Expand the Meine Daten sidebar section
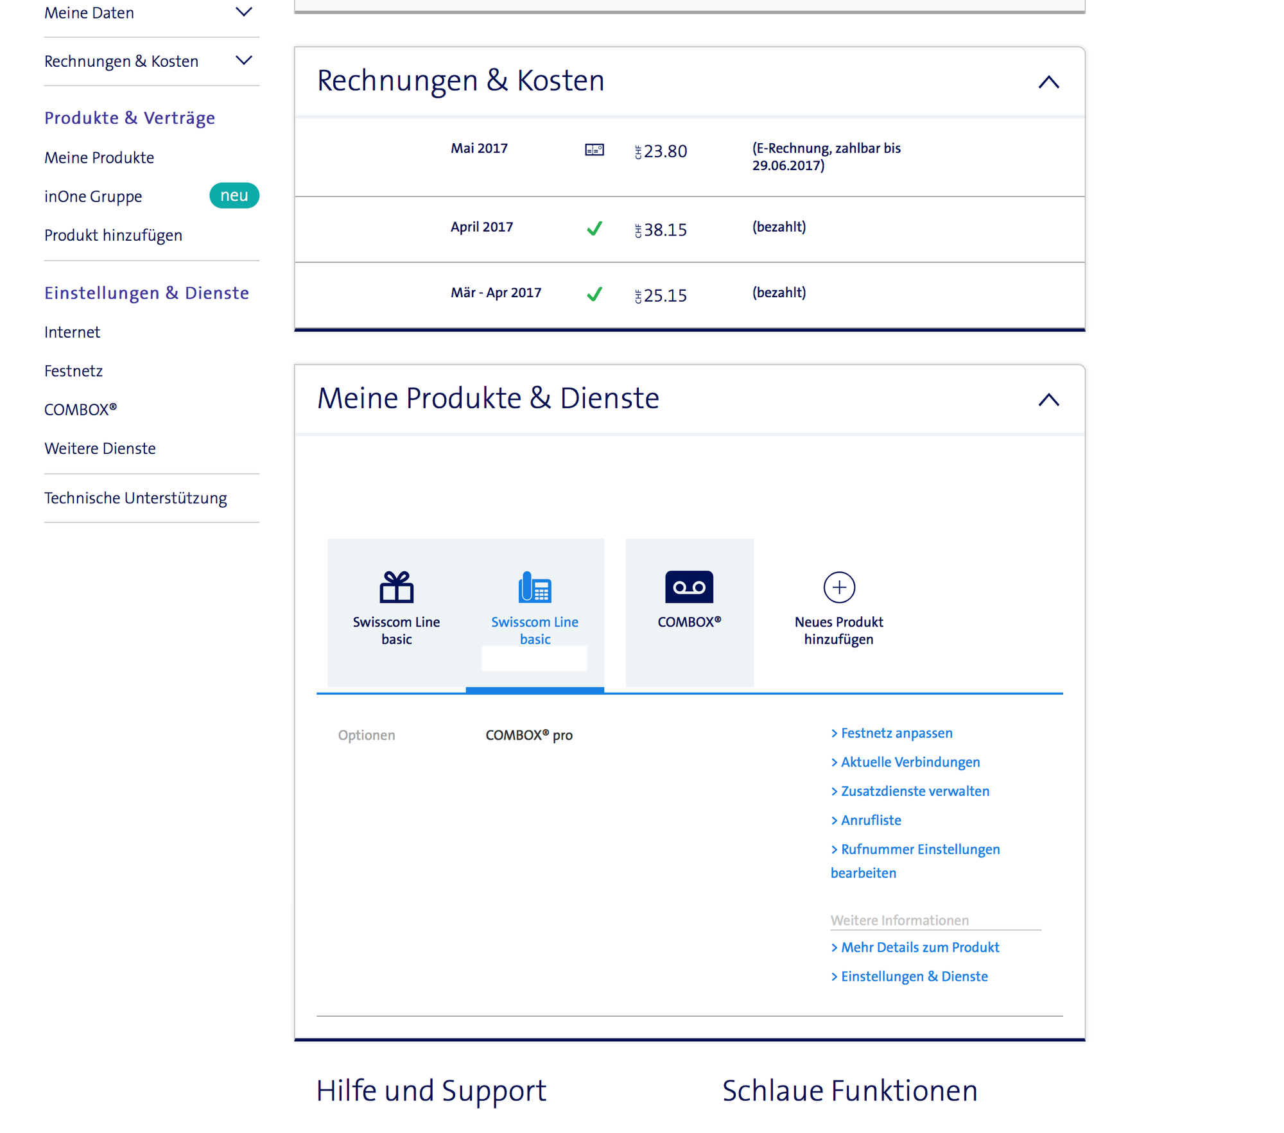 click(x=152, y=13)
